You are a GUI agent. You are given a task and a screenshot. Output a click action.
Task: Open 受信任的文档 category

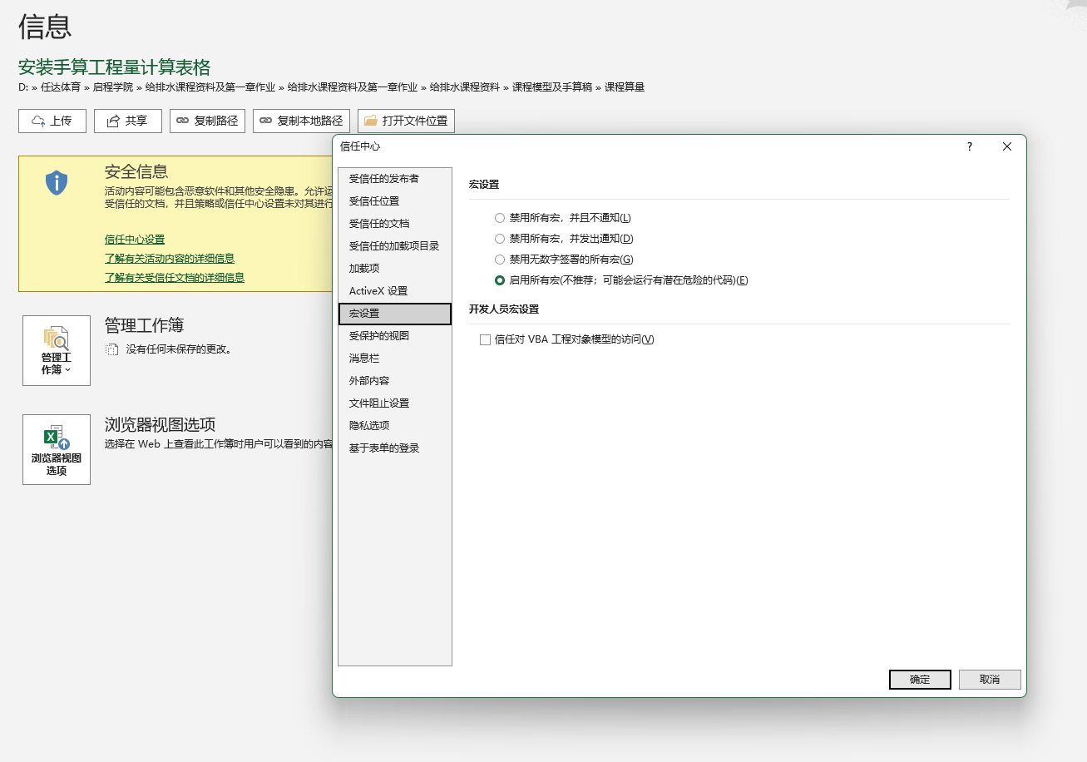click(395, 224)
